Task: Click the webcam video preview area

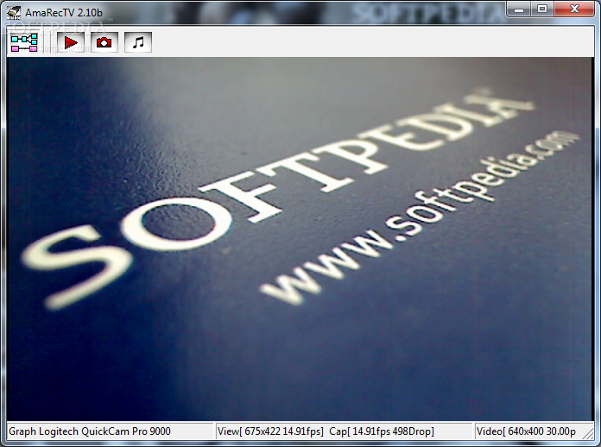Action: pyautogui.click(x=300, y=239)
